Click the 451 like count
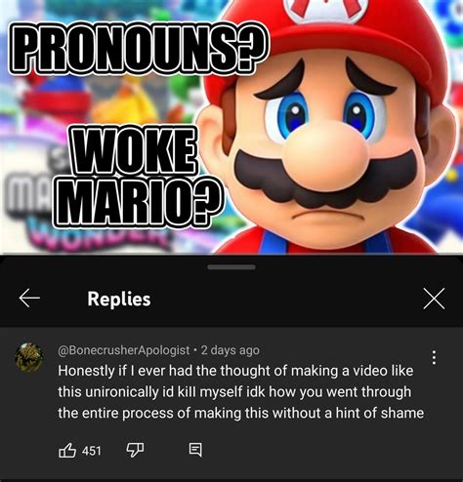 click(x=92, y=451)
